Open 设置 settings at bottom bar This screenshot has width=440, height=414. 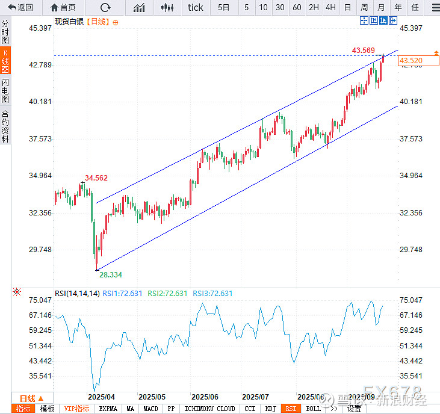pyautogui.click(x=354, y=409)
